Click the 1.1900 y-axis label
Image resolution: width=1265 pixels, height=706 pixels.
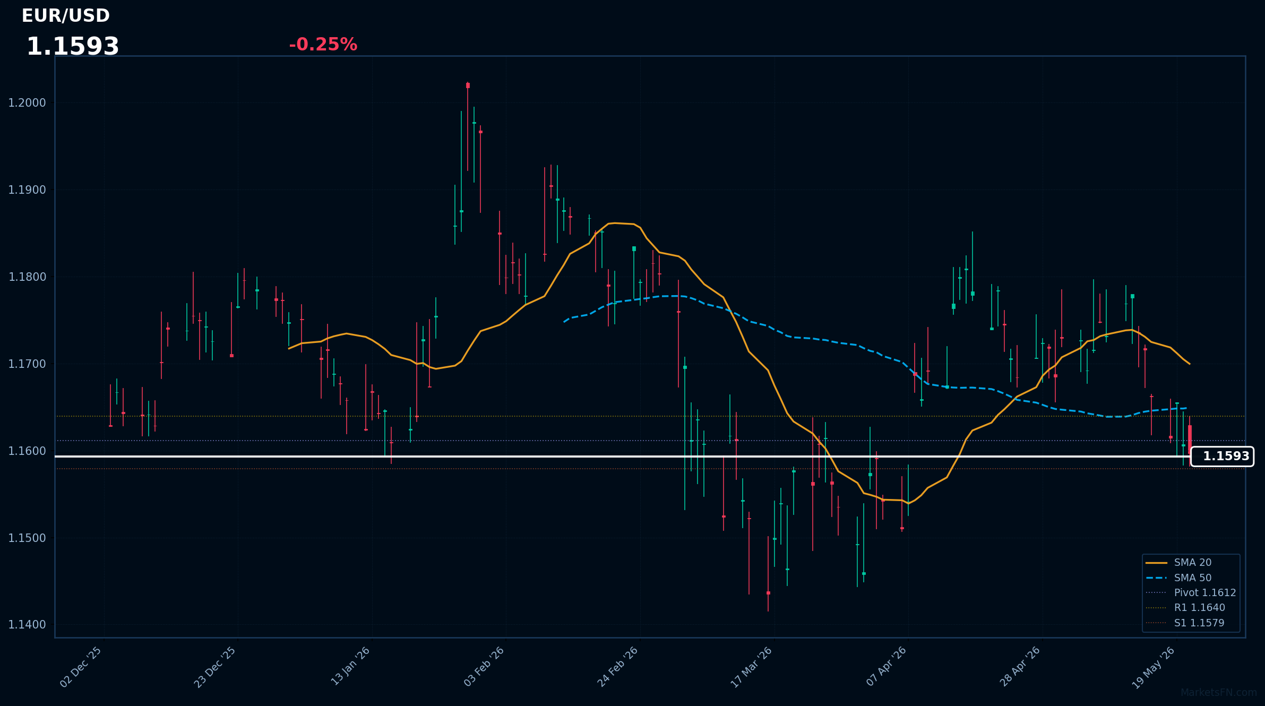pos(27,190)
